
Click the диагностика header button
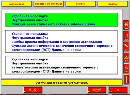[x=17, y=4]
